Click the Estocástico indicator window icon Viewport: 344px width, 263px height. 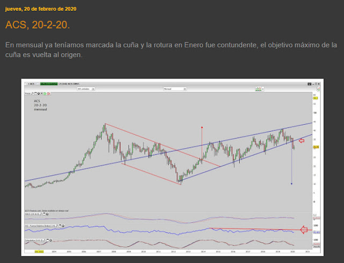[47, 240]
